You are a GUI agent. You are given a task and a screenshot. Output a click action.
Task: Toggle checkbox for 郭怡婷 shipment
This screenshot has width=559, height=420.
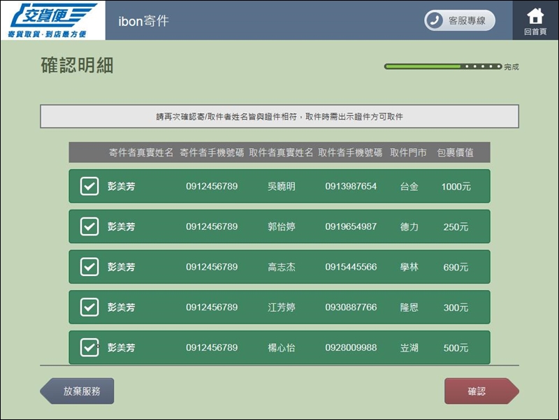[89, 227]
